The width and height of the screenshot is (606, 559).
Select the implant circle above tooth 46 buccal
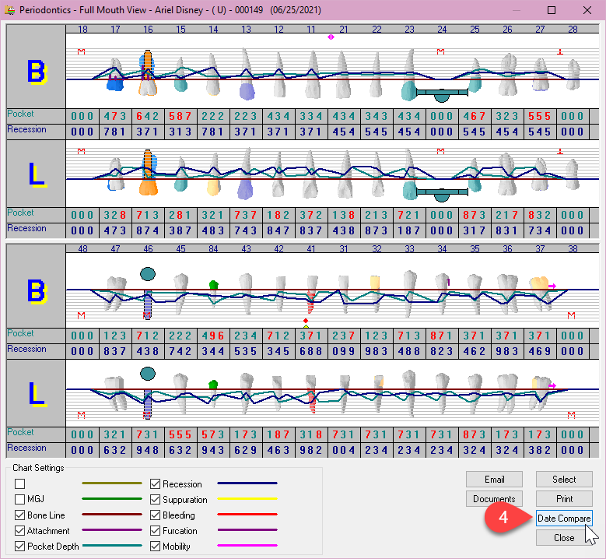point(148,274)
